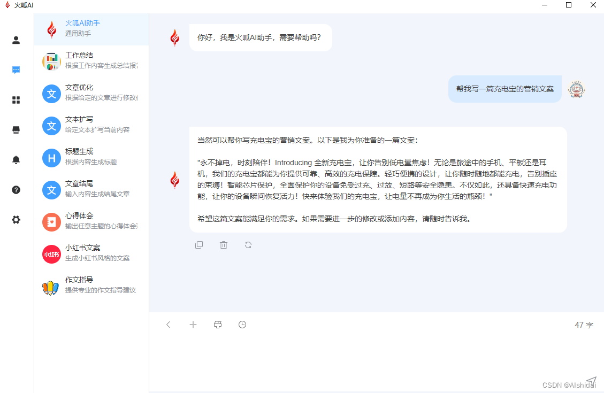Open the 小红书文案 assistant
604x393 pixels.
(x=91, y=254)
